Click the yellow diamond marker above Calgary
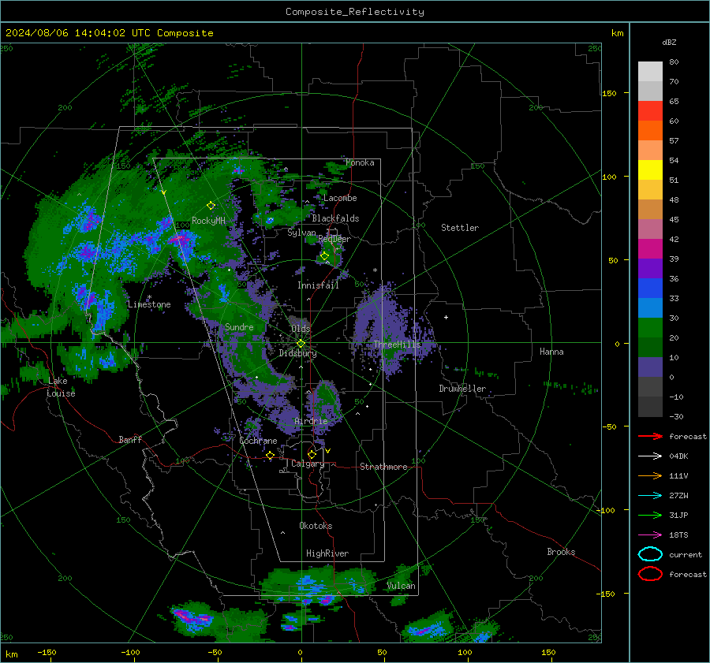 pos(312,454)
